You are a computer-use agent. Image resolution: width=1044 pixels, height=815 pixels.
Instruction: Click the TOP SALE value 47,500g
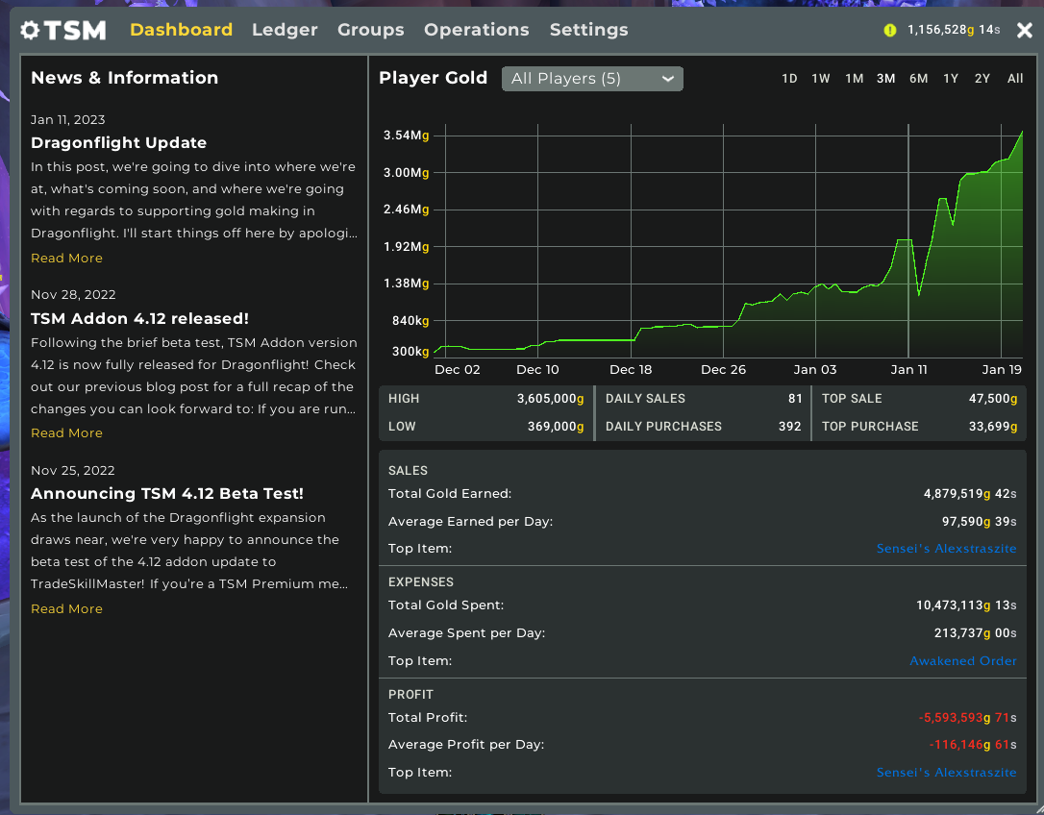click(993, 399)
